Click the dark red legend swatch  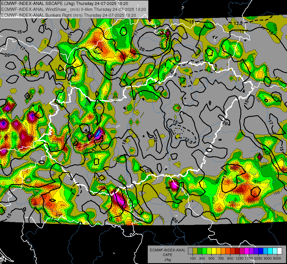pyautogui.click(x=237, y=251)
